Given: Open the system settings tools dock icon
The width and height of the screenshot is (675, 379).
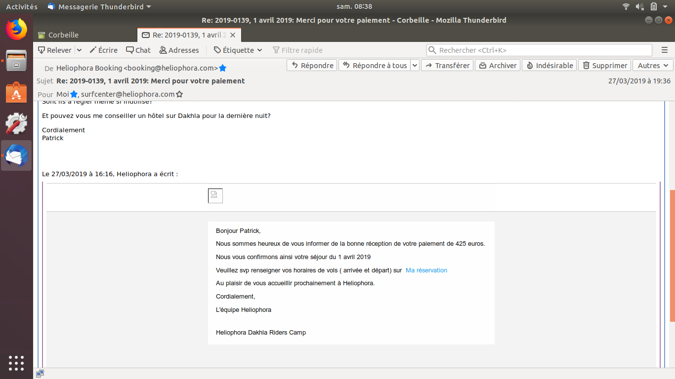Looking at the screenshot, I should (x=16, y=123).
